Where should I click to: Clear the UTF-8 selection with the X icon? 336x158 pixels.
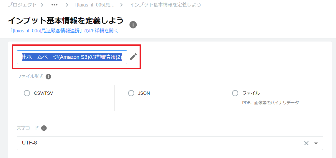(x=306, y=143)
